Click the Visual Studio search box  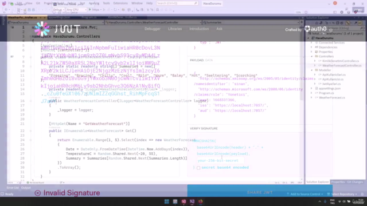pos(177,3)
